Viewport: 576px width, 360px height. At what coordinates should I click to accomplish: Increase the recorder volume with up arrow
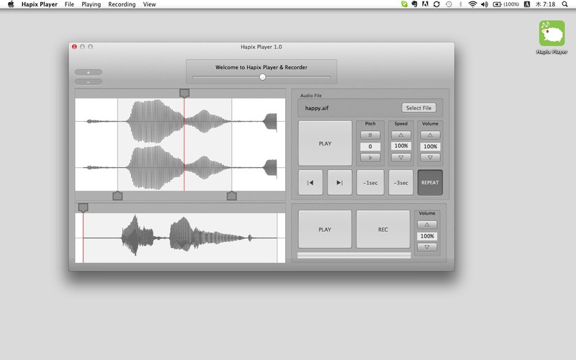427,225
